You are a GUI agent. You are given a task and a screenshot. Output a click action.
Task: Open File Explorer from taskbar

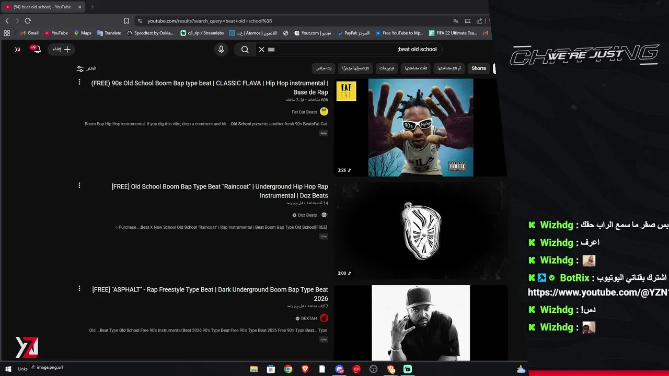pyautogui.click(x=254, y=369)
